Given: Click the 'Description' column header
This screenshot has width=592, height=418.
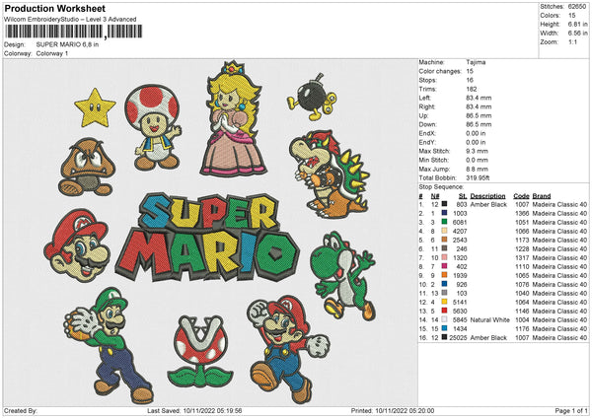Looking at the screenshot, I should tap(487, 196).
